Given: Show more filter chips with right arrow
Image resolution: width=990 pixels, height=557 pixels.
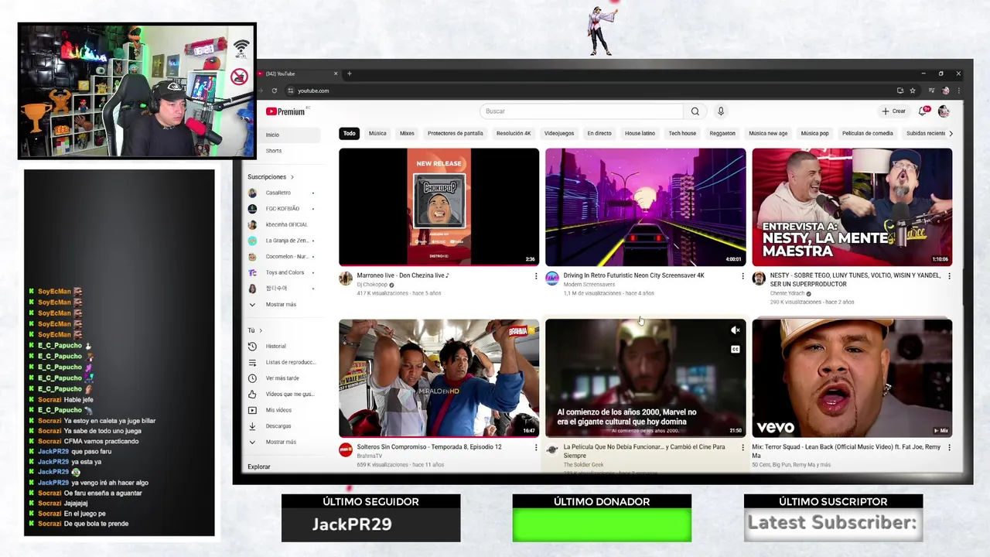Looking at the screenshot, I should click(x=951, y=133).
